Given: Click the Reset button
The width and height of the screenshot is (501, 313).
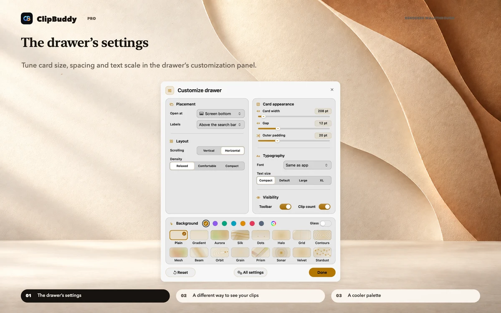Looking at the screenshot, I should (180, 273).
